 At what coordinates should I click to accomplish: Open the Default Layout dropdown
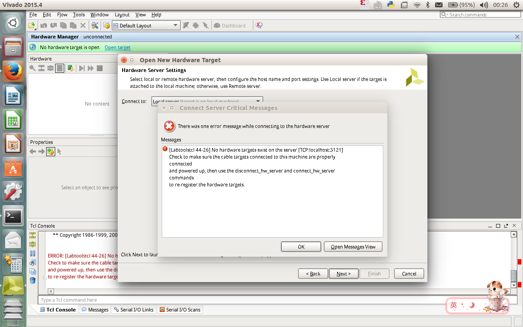(146, 25)
